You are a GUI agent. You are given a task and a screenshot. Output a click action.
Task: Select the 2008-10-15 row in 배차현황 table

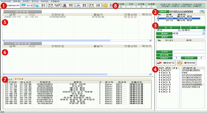click(x=77, y=17)
